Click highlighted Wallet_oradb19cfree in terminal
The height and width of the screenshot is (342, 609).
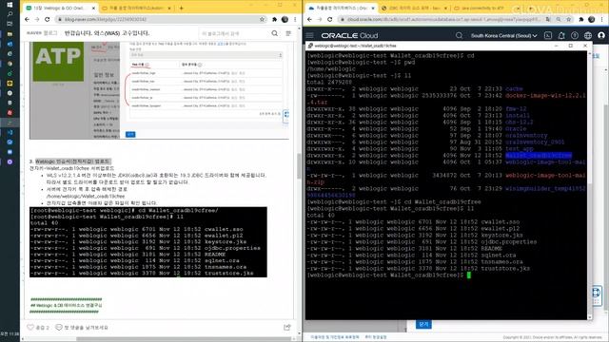539,156
